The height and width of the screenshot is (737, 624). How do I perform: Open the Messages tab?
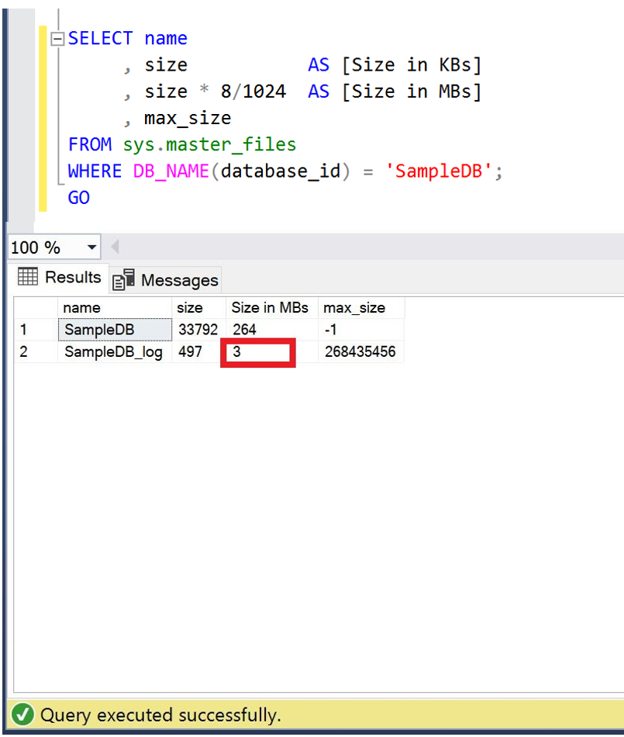click(179, 280)
